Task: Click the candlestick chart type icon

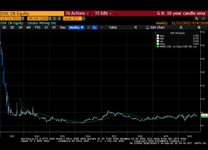Action: [x=95, y=27]
